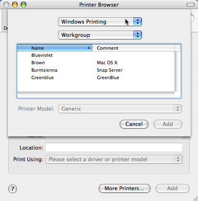Click the blue arrows of Workgroup popup
The width and height of the screenshot is (198, 201).
[137, 35]
